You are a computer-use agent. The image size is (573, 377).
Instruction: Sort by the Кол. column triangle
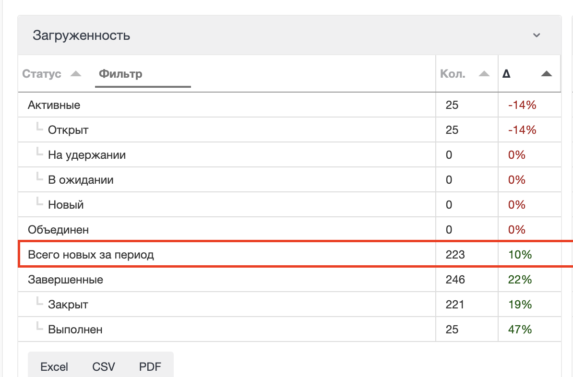click(484, 73)
